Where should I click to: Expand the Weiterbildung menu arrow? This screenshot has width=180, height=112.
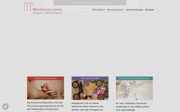(x=143, y=10)
